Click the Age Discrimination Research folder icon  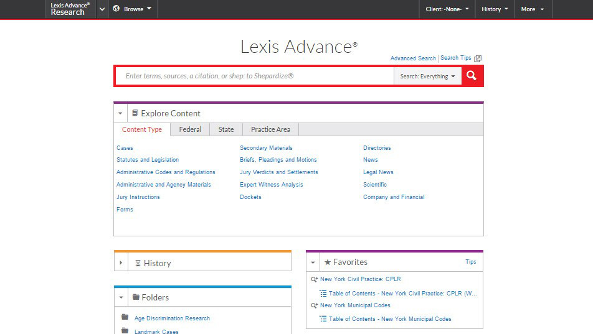pos(125,317)
